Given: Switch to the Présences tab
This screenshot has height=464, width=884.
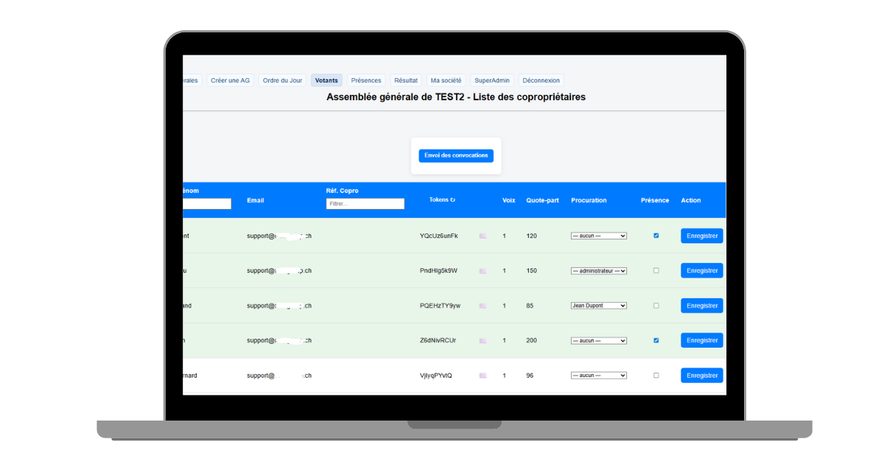Looking at the screenshot, I should 366,80.
